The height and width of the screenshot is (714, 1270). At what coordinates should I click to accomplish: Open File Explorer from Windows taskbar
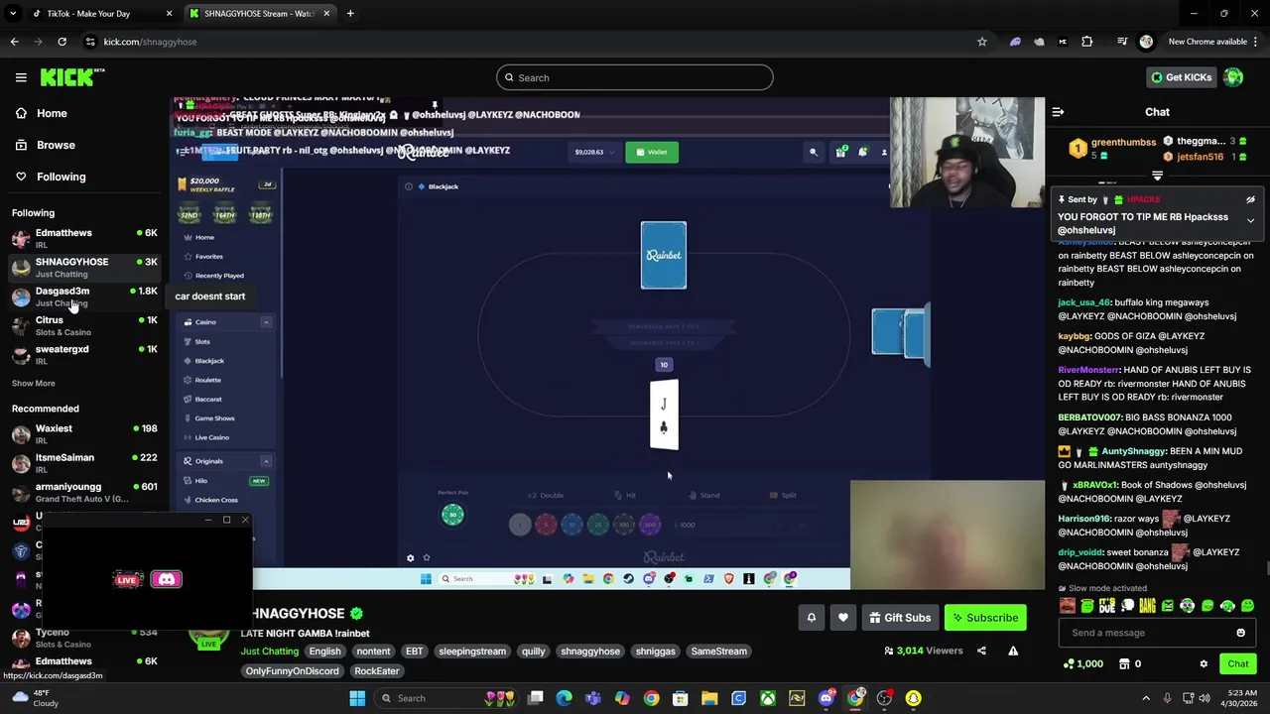(709, 698)
